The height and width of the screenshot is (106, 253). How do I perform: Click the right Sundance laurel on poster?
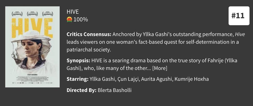point(48,13)
